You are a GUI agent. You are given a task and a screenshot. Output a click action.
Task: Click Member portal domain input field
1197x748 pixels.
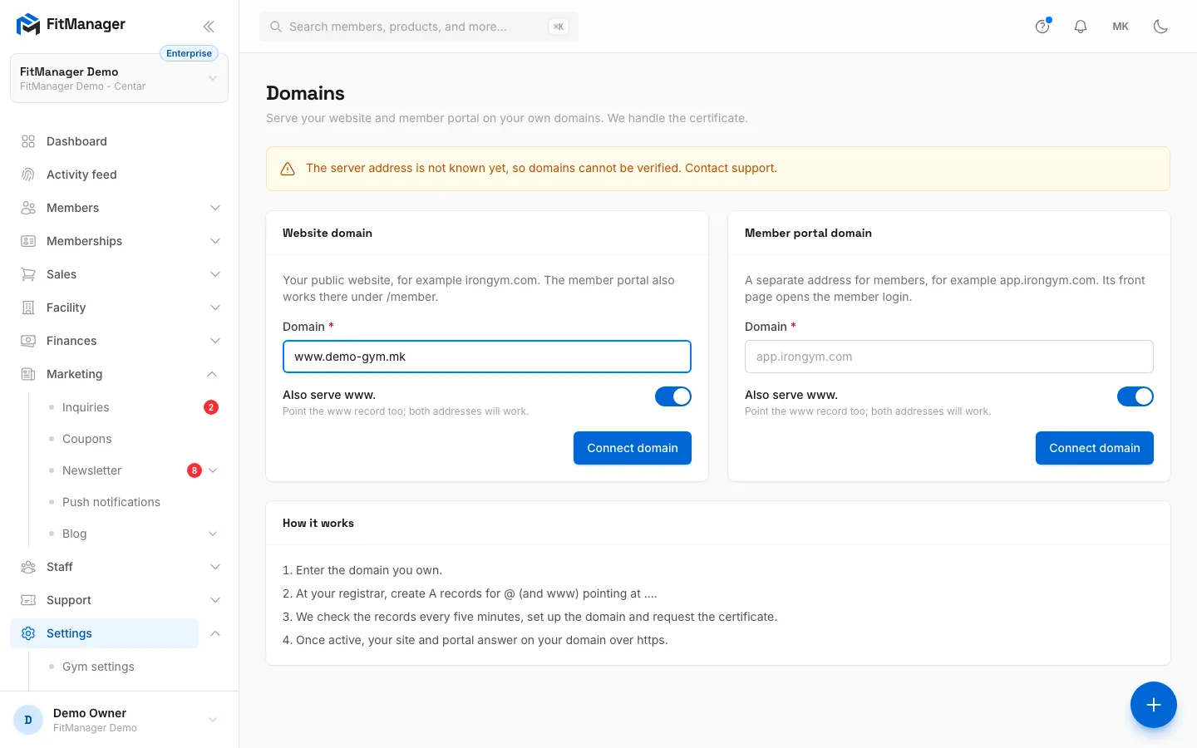[949, 357]
